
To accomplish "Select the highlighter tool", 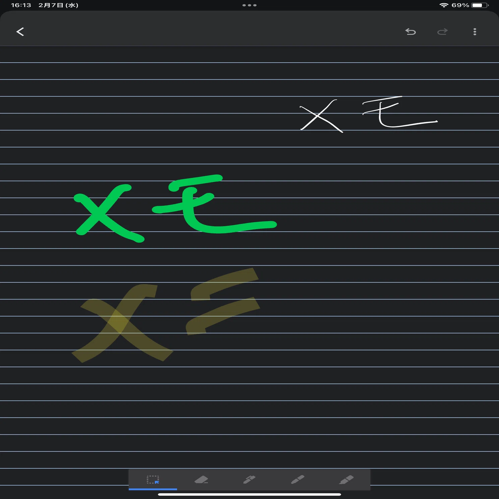I will click(x=346, y=480).
